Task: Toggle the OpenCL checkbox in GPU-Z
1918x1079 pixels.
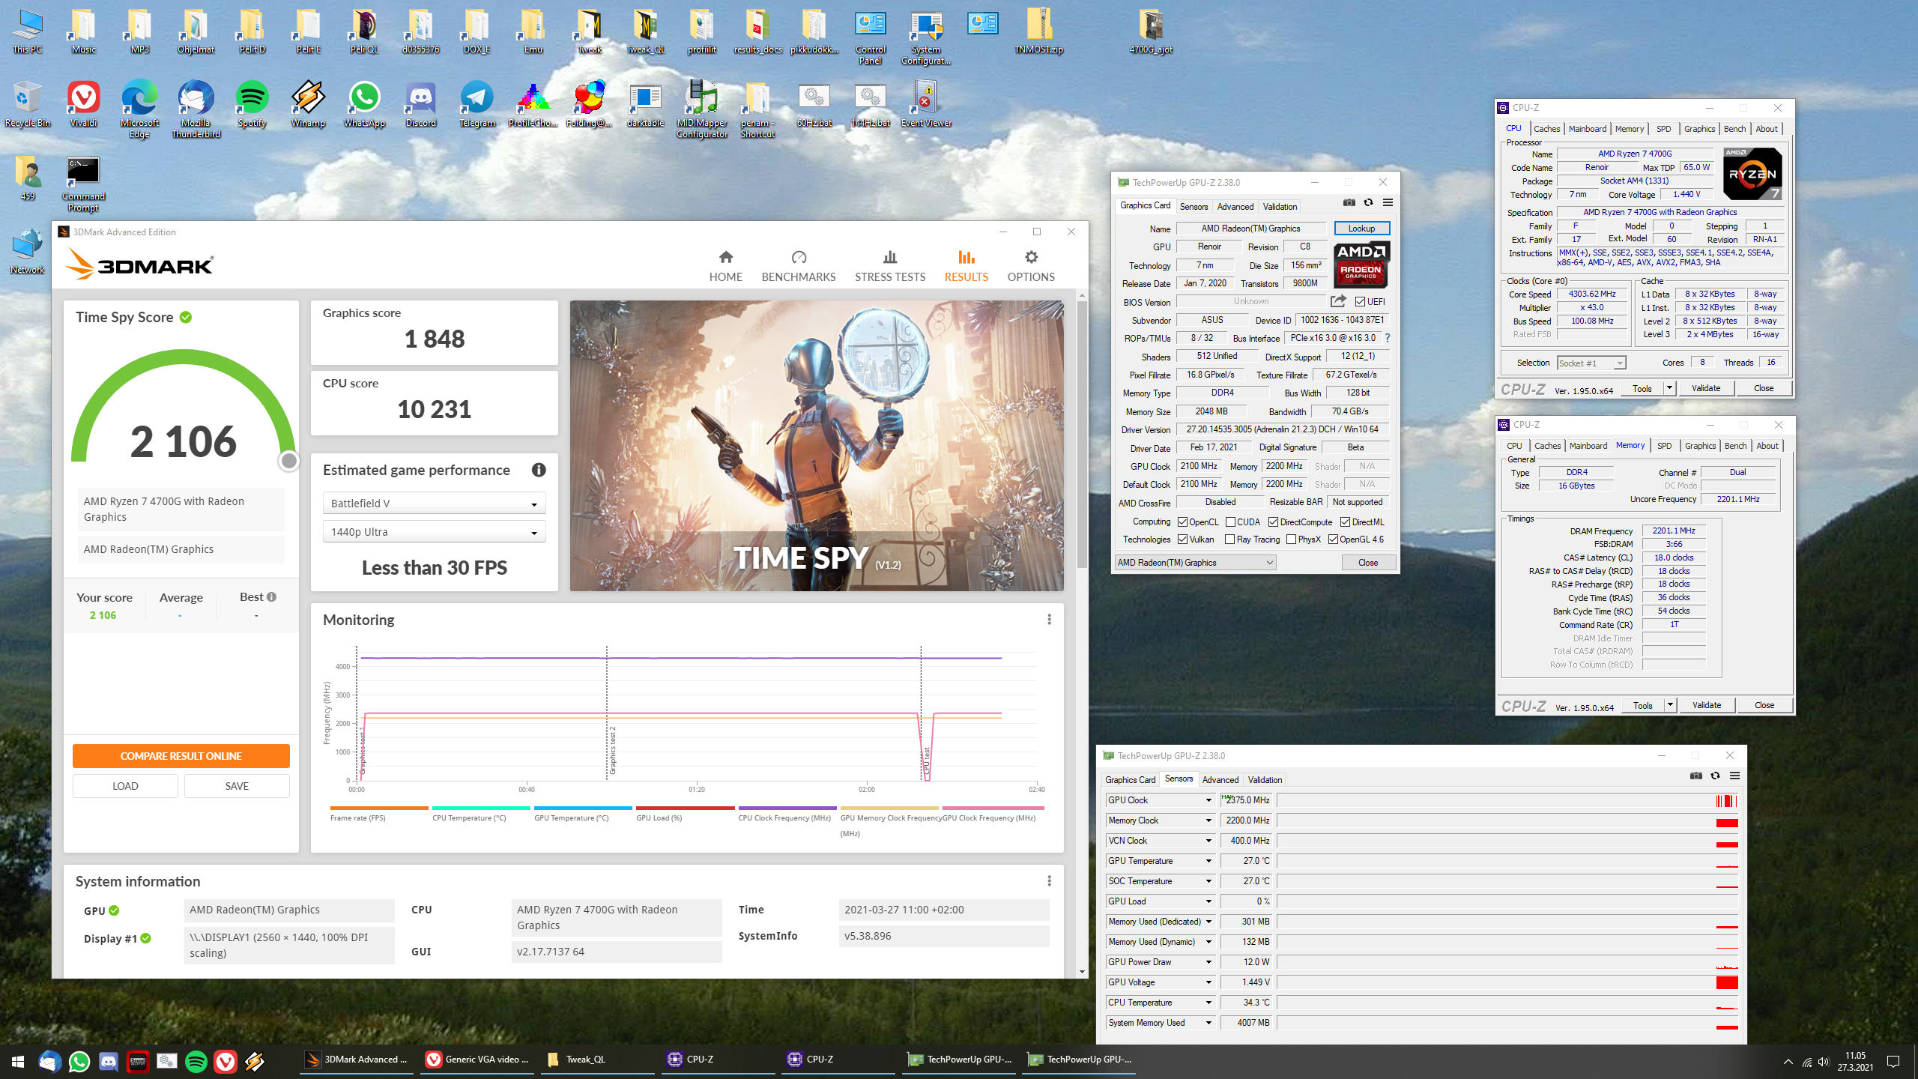Action: click(x=1182, y=522)
